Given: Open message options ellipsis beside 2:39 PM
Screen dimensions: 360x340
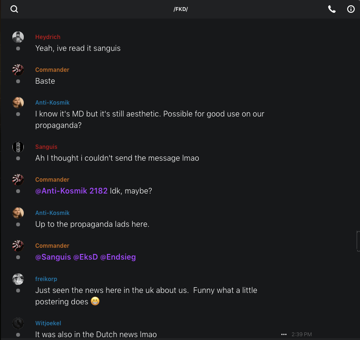Looking at the screenshot, I should [x=284, y=334].
